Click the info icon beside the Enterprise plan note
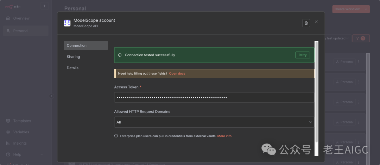 [x=116, y=136]
